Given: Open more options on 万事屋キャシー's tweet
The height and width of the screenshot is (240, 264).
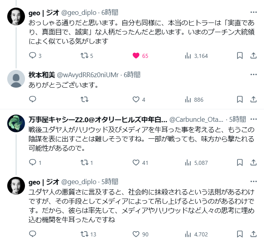Looking at the screenshot, I should [x=254, y=119].
